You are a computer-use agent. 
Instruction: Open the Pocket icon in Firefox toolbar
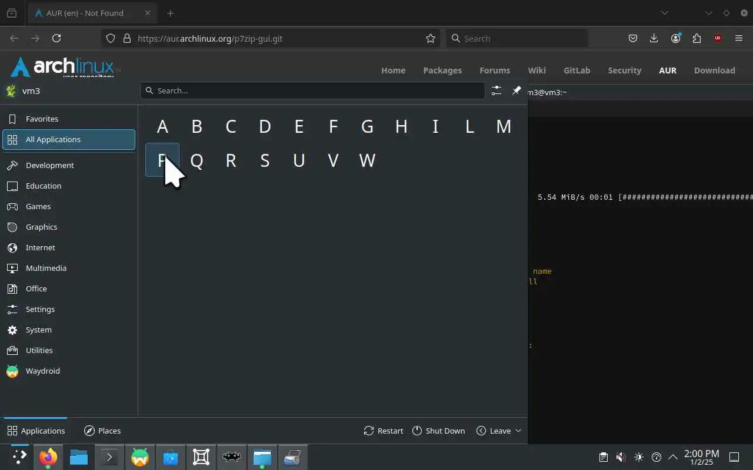coord(633,38)
